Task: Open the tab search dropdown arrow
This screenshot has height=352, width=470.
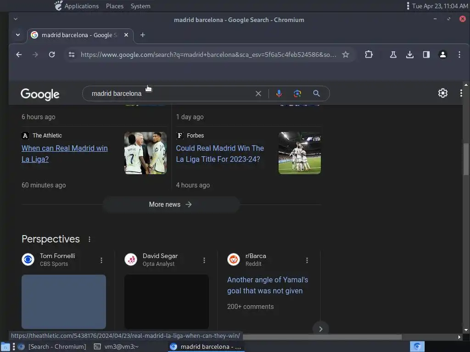Action: (x=18, y=35)
